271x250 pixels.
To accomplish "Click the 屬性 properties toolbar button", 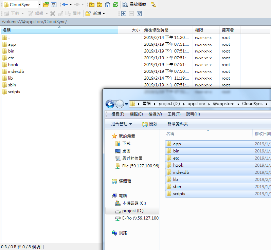I will pos(73,14).
